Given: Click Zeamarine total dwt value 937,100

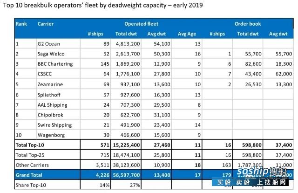Looking at the screenshot, I should (130, 84).
